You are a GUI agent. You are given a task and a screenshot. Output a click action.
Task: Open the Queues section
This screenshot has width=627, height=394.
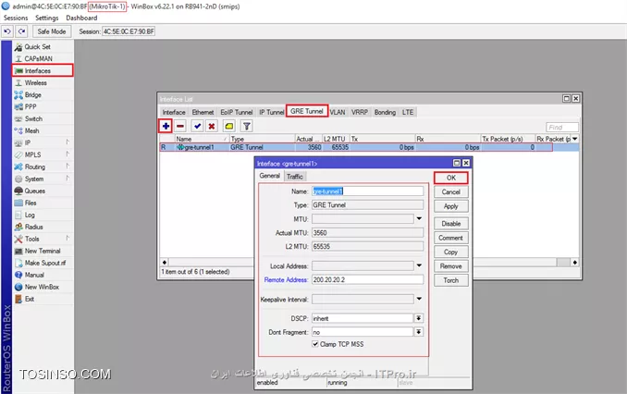pos(35,191)
